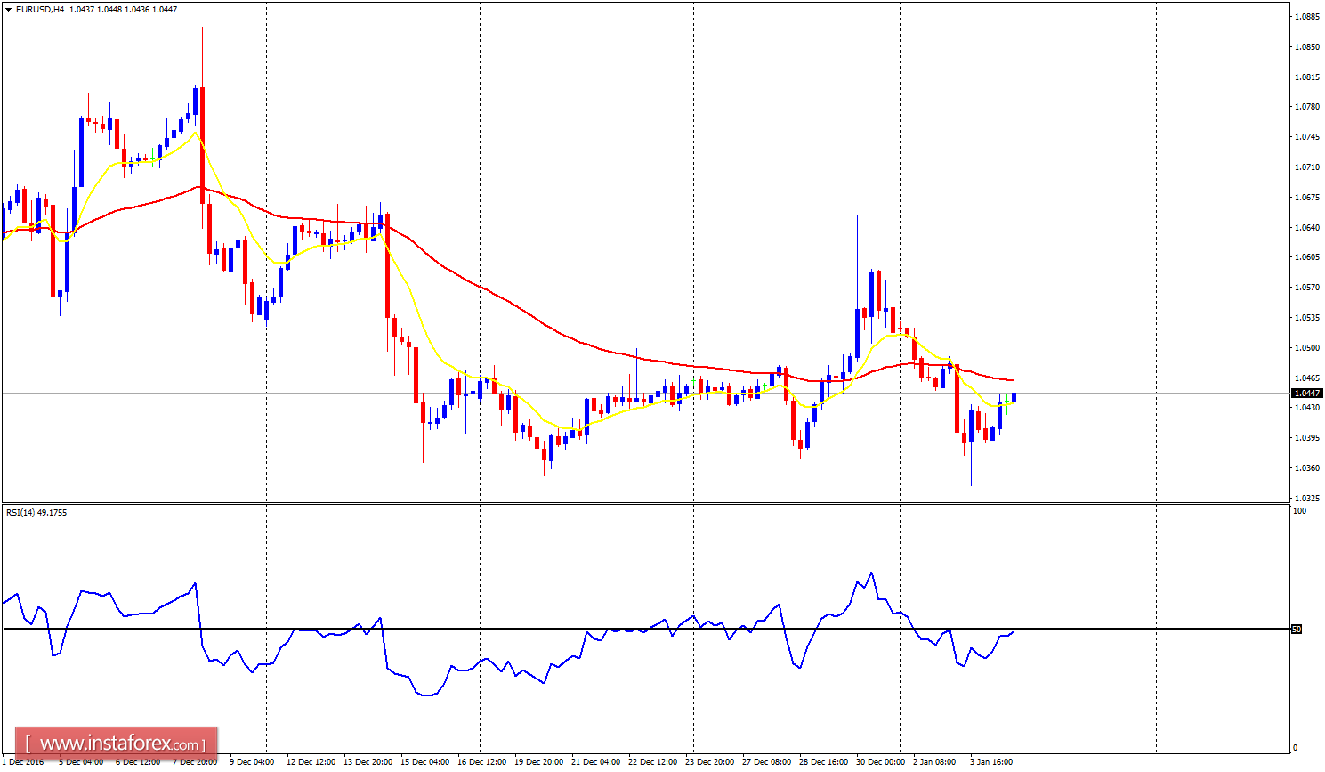The height and width of the screenshot is (772, 1325).
Task: Open the symbol dropdown arrow beside EURUSD
Action: (x=8, y=8)
